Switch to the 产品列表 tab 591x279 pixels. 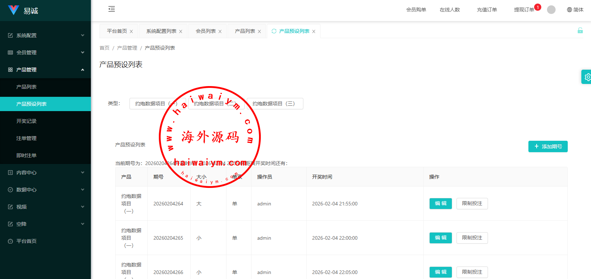[245, 31]
